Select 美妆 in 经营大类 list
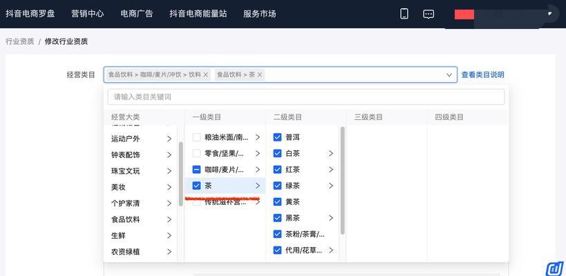Viewport: 566px width, 276px height. click(118, 188)
